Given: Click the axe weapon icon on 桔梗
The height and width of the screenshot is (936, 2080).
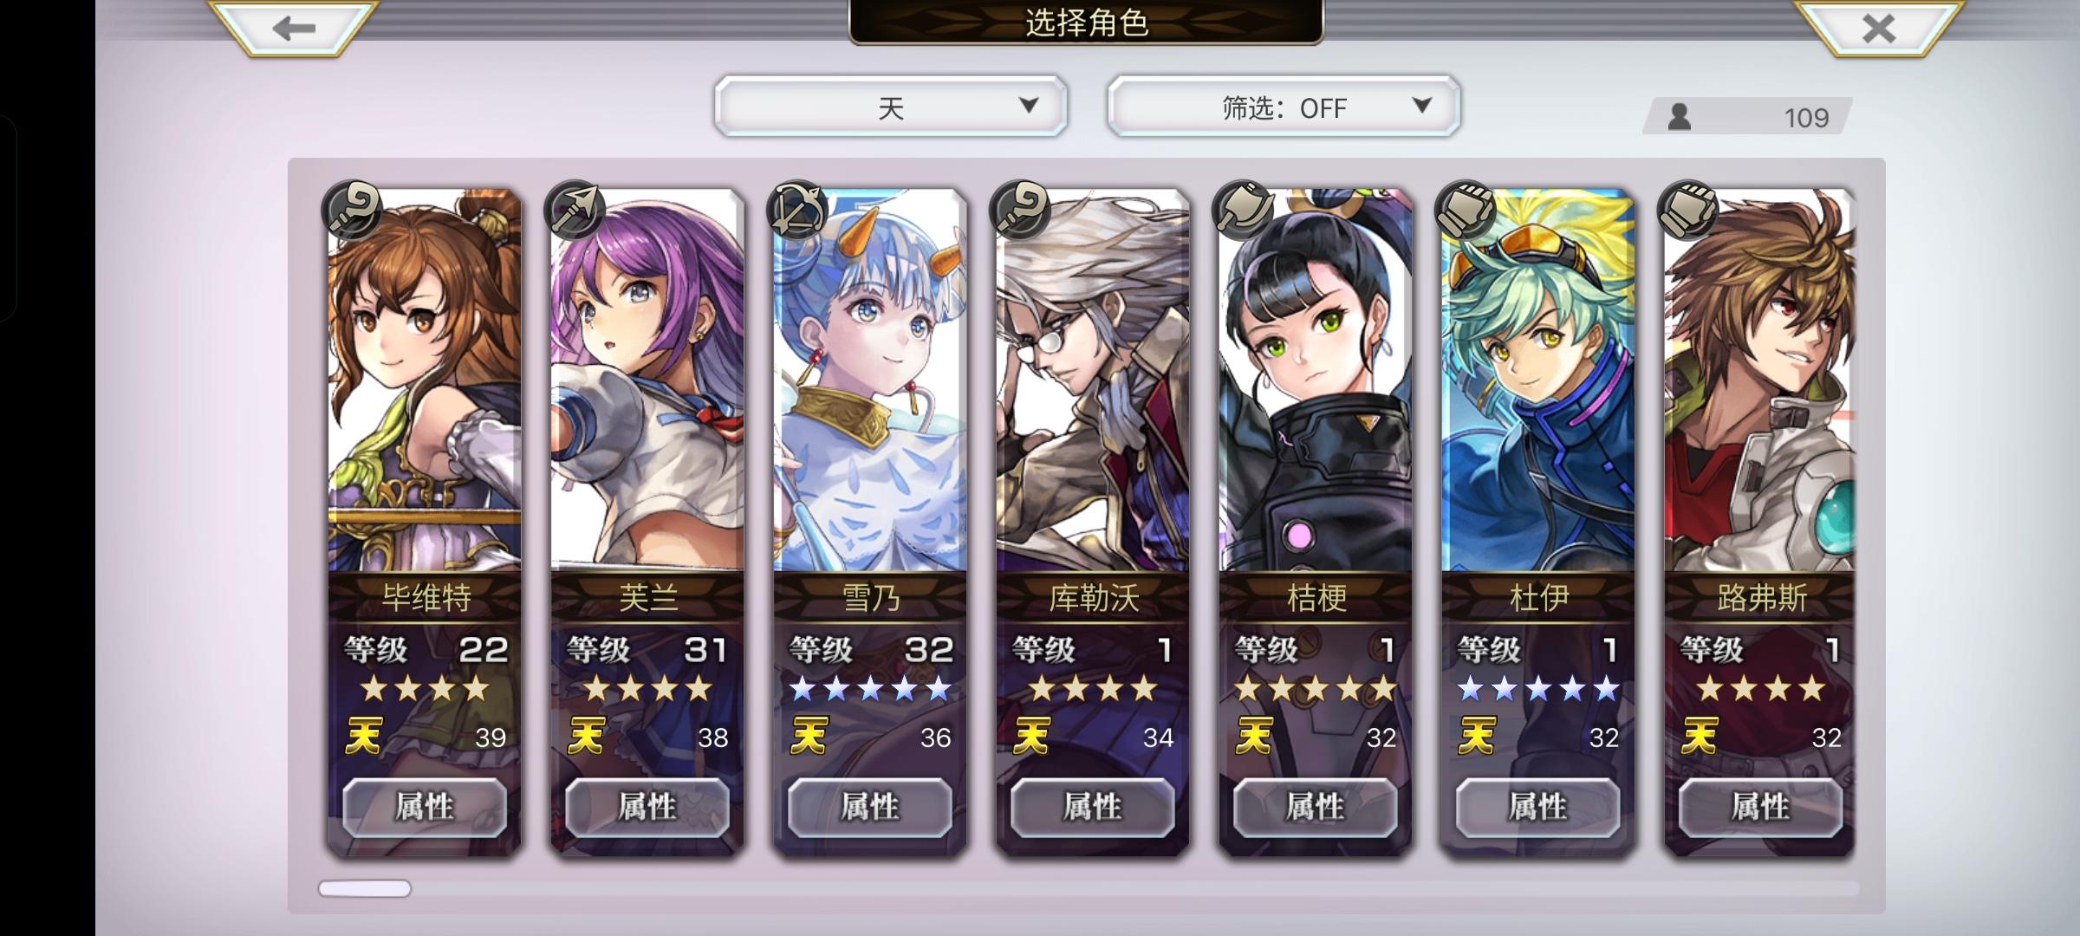Looking at the screenshot, I should pyautogui.click(x=1242, y=210).
